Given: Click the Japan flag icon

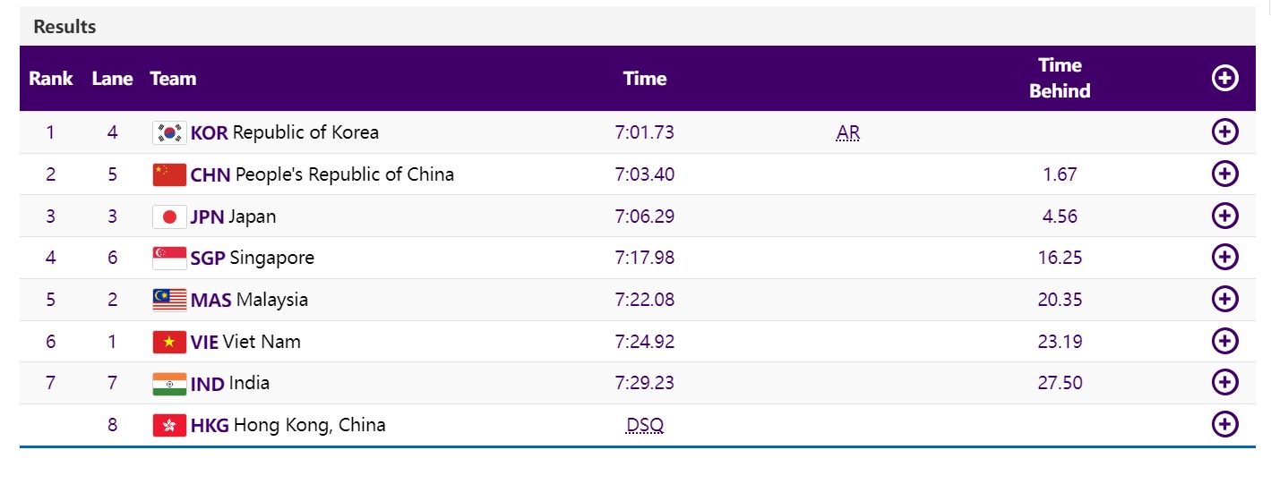Looking at the screenshot, I should pos(169,217).
